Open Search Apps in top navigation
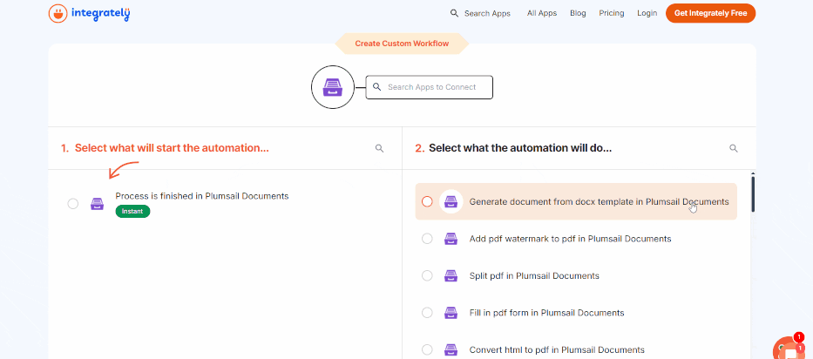The height and width of the screenshot is (359, 813). coord(487,13)
